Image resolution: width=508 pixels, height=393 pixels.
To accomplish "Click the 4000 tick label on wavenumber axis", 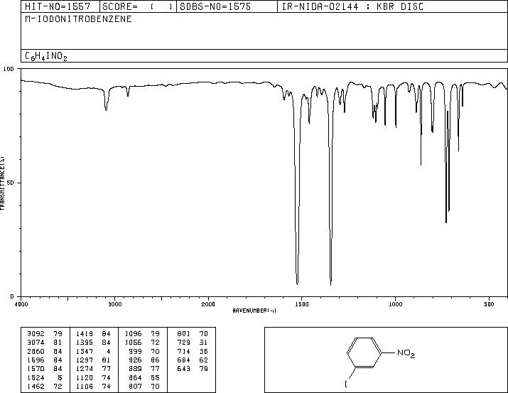I will pos(21,304).
